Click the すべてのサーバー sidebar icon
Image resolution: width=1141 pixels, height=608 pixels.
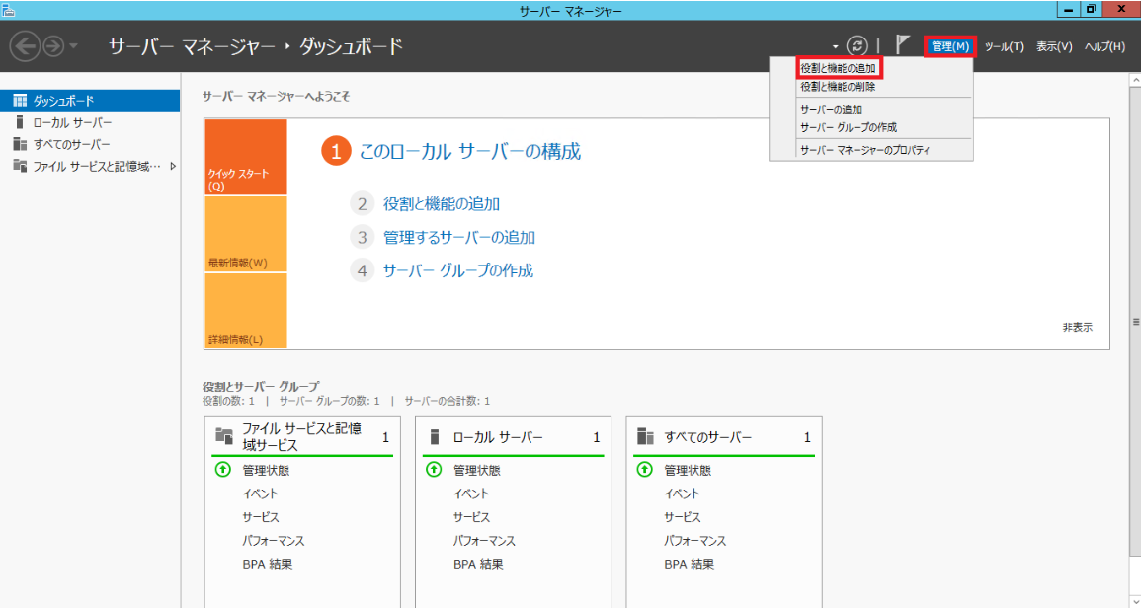point(20,144)
